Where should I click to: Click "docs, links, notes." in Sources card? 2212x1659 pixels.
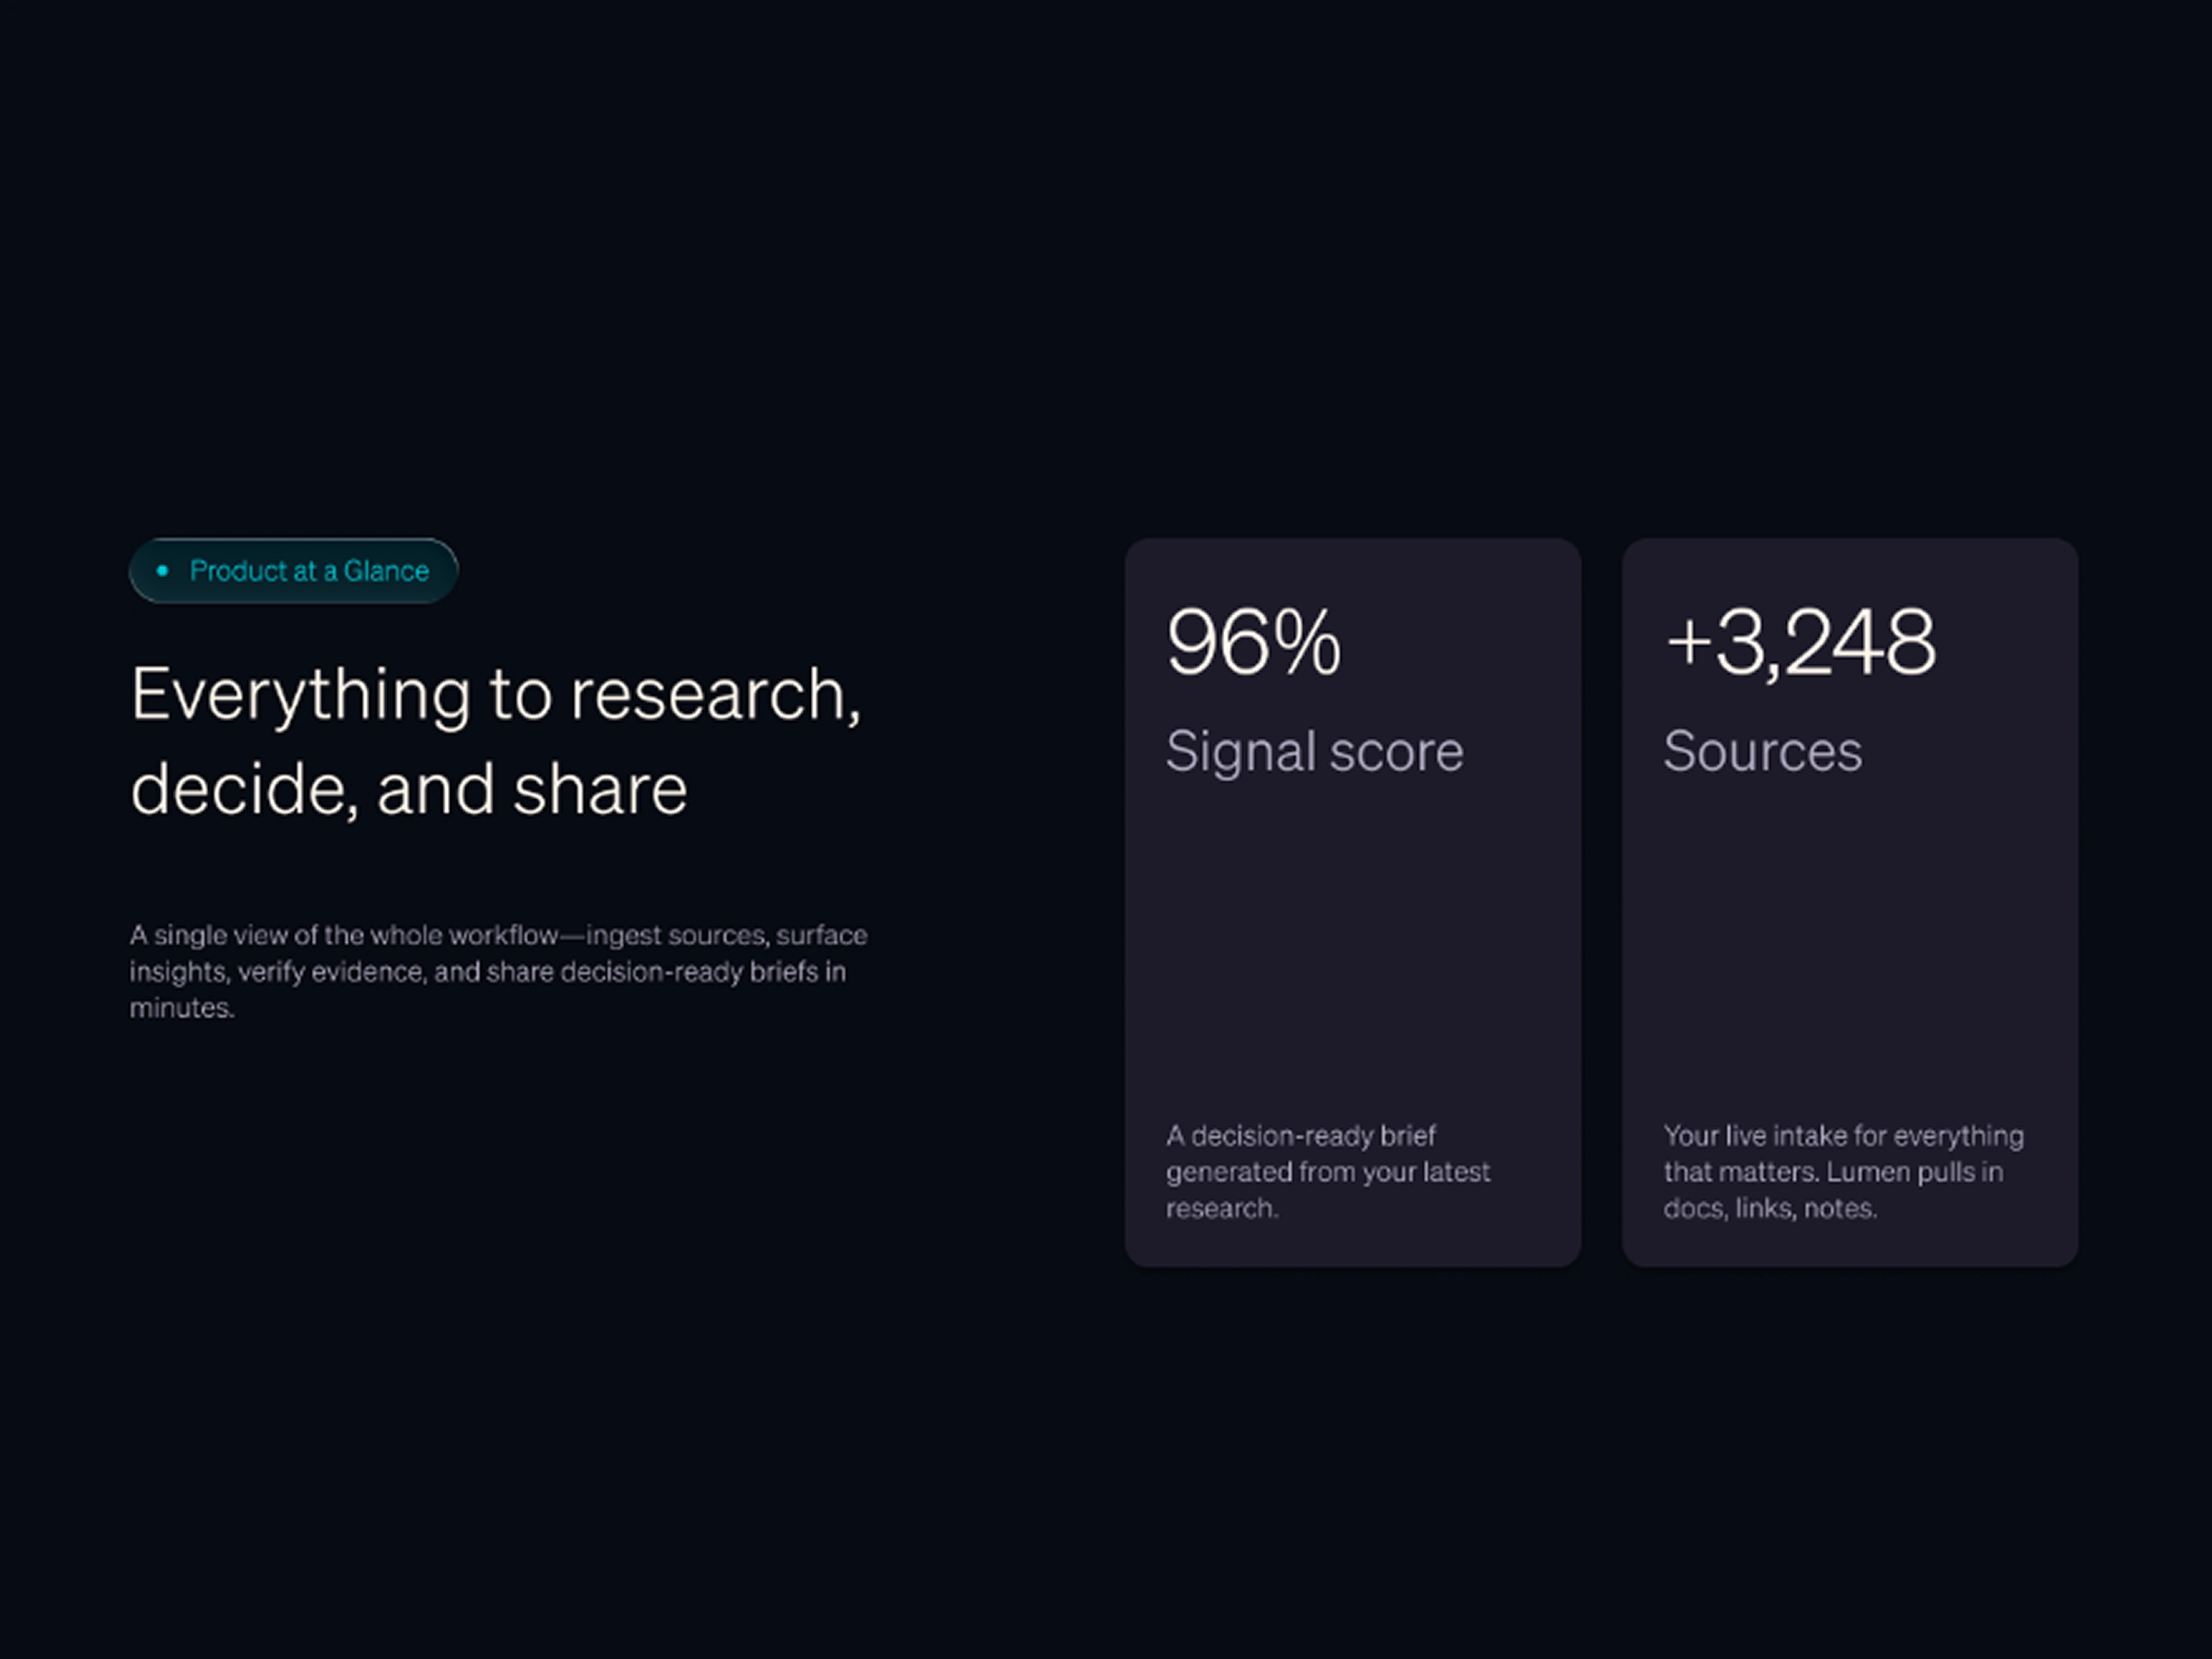(1769, 1208)
